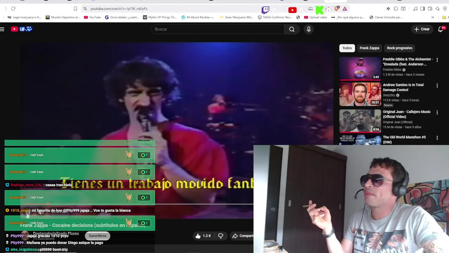Select the 'Frank Zappa' filter chip
449x253 pixels.
(369, 48)
